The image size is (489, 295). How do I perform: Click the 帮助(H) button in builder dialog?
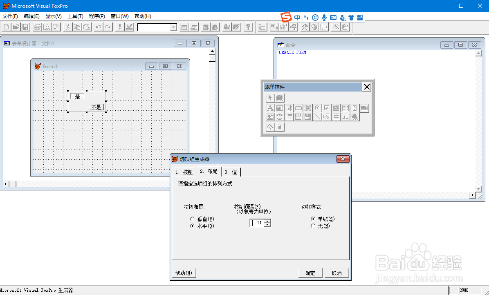(184, 273)
